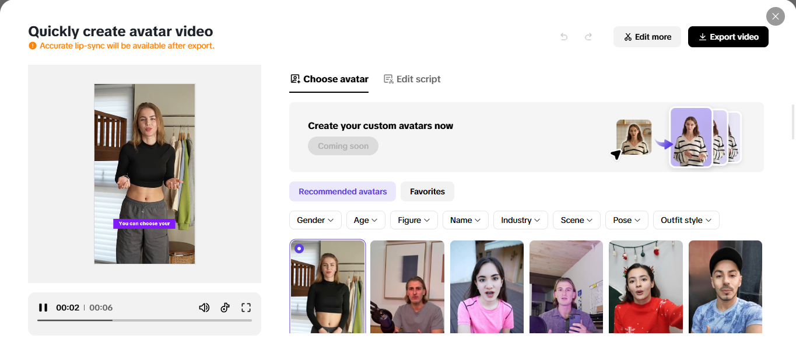Select the Recommended avatars filter

tap(342, 191)
